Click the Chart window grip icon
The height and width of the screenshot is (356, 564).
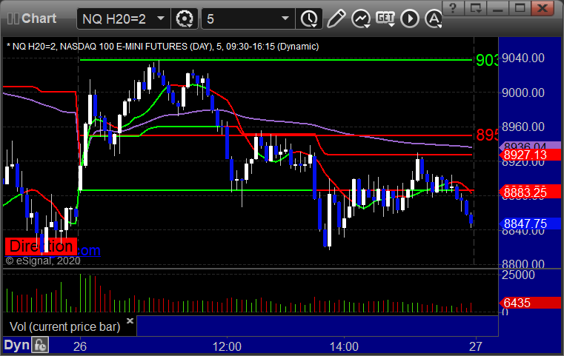[x=13, y=19]
